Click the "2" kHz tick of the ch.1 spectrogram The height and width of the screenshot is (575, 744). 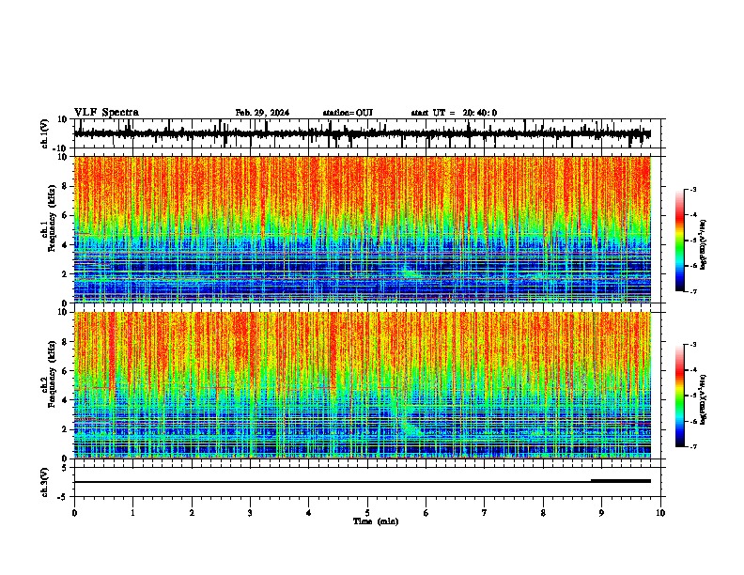(x=65, y=274)
